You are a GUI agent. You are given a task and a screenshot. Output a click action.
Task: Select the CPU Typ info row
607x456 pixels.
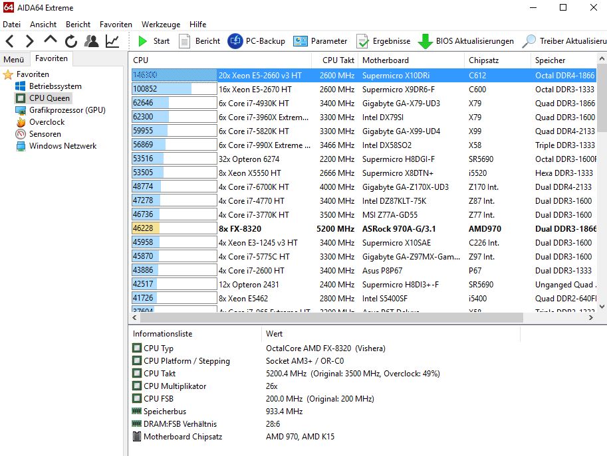coord(259,348)
